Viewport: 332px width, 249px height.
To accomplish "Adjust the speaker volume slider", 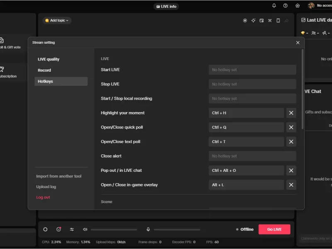I will pyautogui.click(x=114, y=229).
